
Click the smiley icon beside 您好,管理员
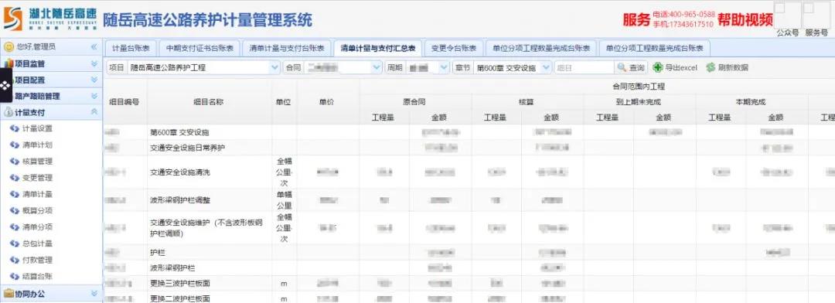[x=9, y=47]
